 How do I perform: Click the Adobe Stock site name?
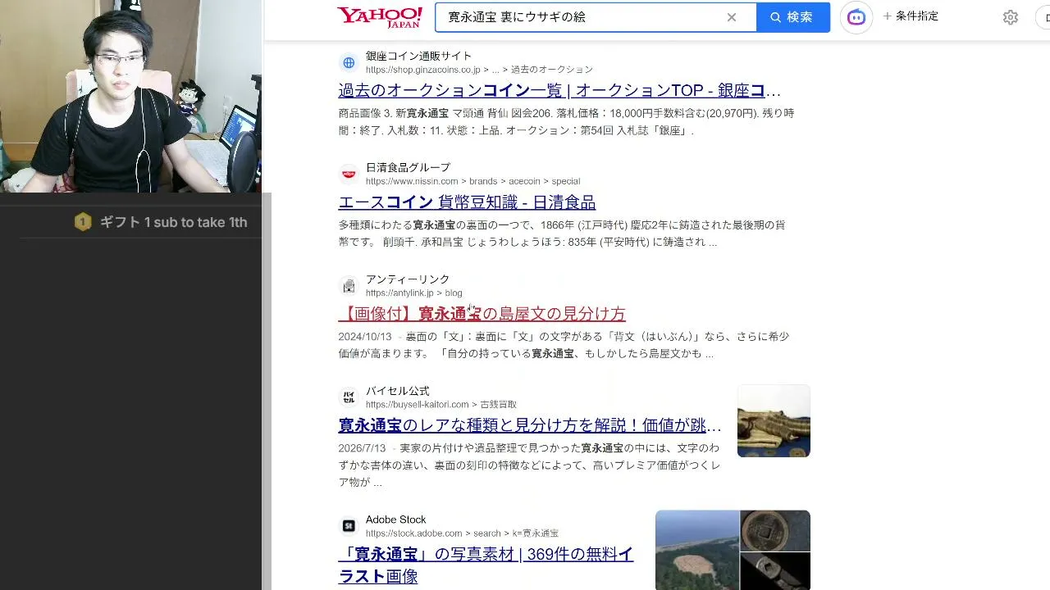pyautogui.click(x=396, y=520)
